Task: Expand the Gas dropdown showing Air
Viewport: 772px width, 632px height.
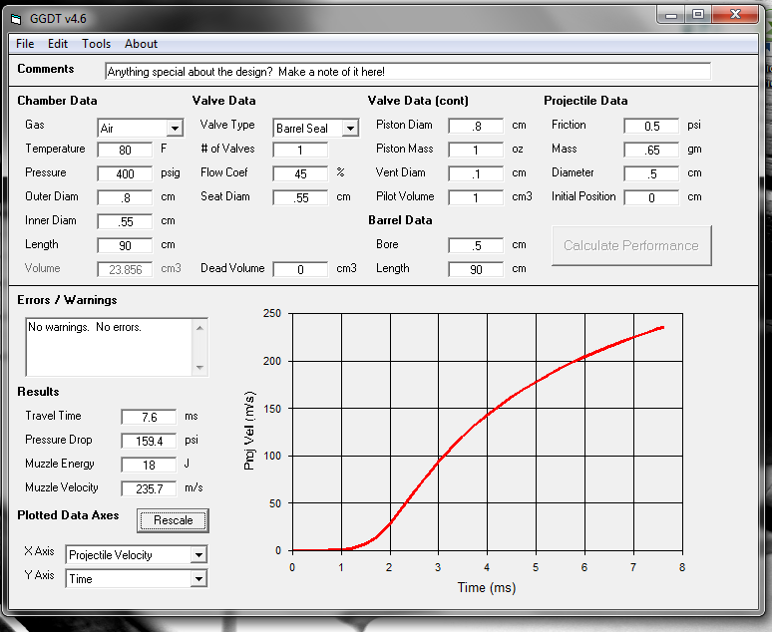Action: tap(175, 129)
